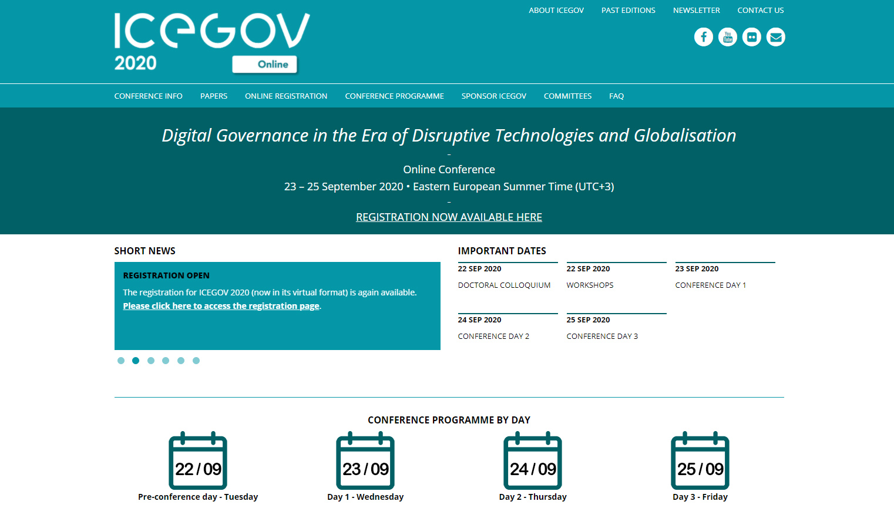Select the third news carousel dot

point(151,361)
